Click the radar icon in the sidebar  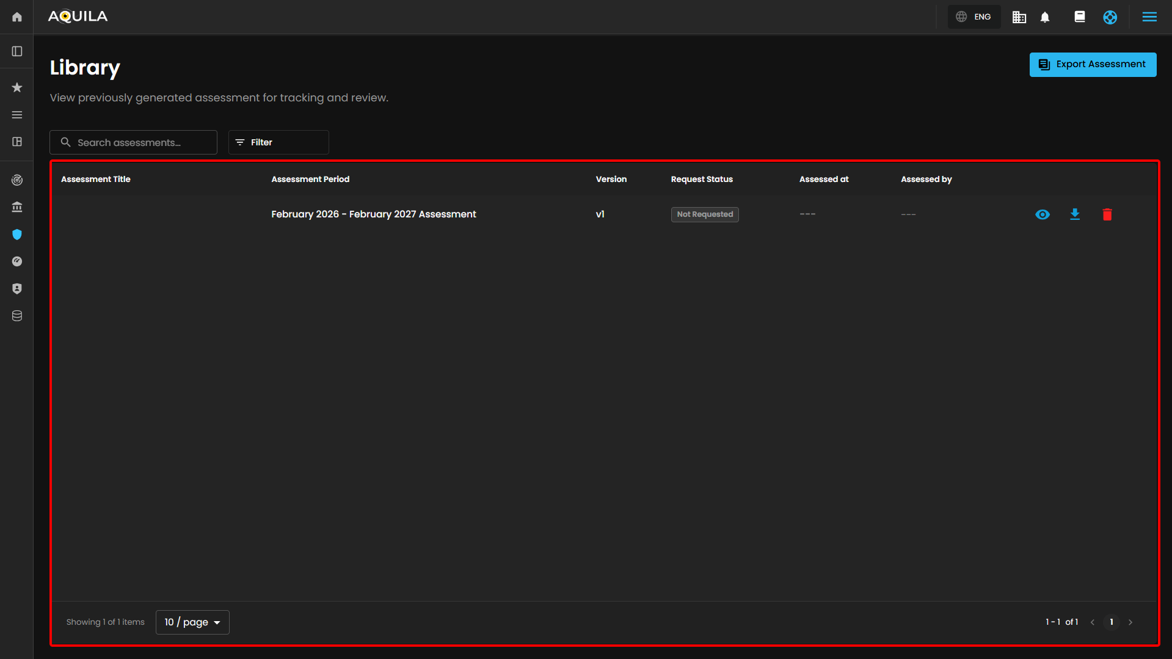17,180
